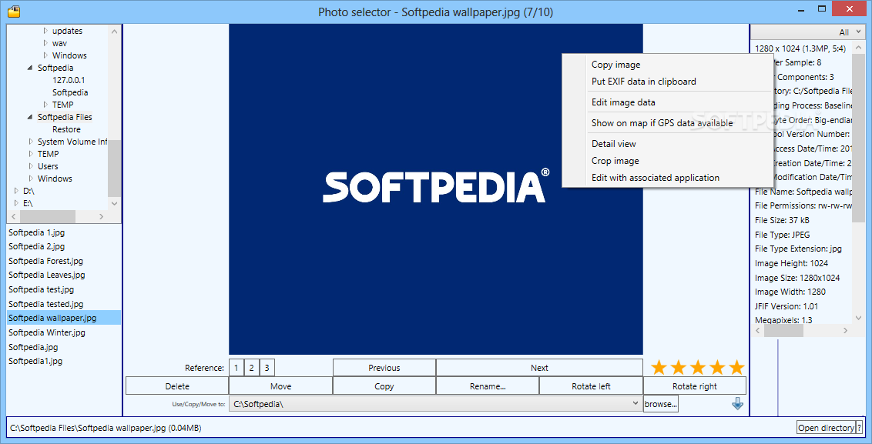This screenshot has height=444, width=872.
Task: Click the Delete button
Action: pos(177,386)
